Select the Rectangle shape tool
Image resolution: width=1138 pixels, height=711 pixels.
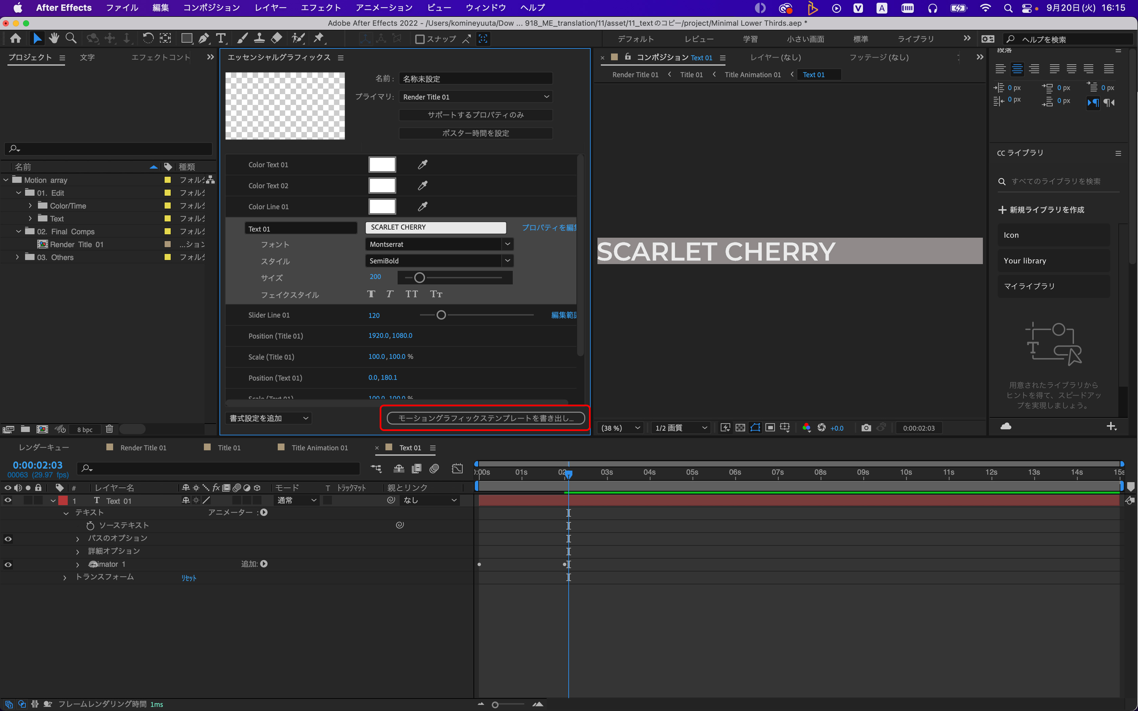tap(187, 39)
